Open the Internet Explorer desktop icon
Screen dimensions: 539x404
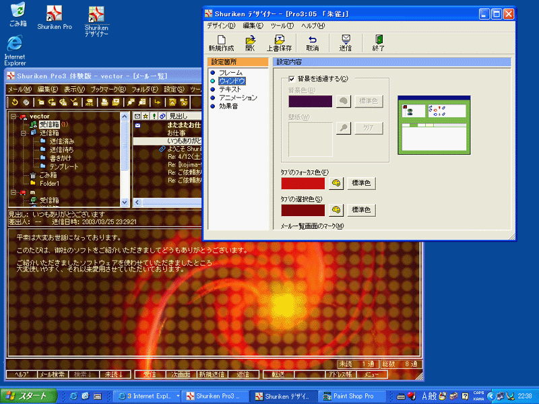[15, 50]
